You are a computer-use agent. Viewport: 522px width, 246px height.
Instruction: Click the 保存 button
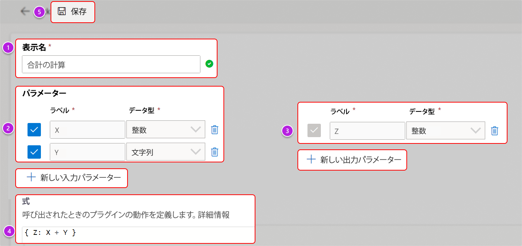tap(73, 12)
